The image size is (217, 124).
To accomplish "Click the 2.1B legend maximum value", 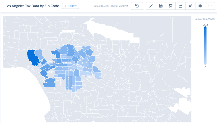I will click(x=206, y=25).
